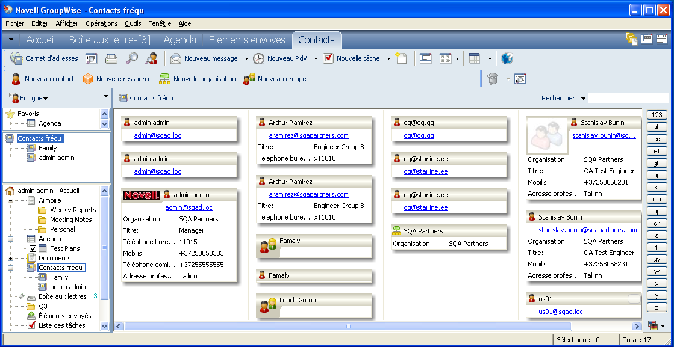This screenshot has height=347, width=674.
Task: Open calendar grid icon dropdown arrow
Action: [490, 59]
